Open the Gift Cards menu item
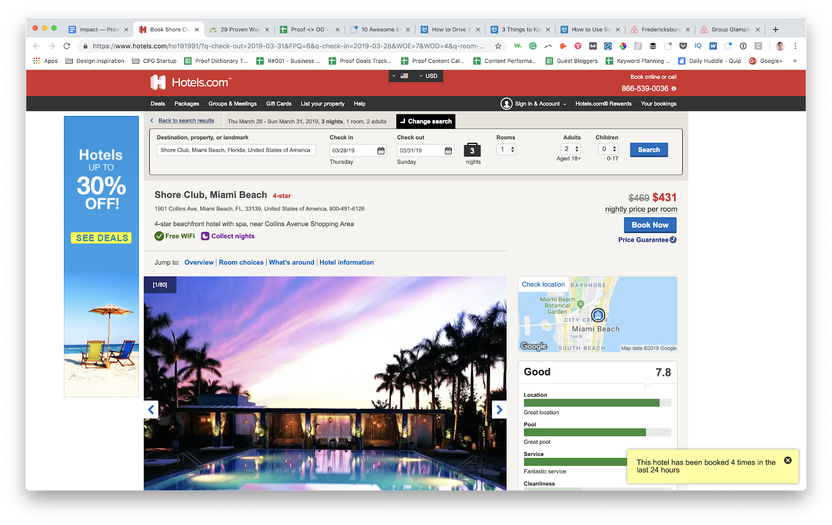 pos(279,104)
